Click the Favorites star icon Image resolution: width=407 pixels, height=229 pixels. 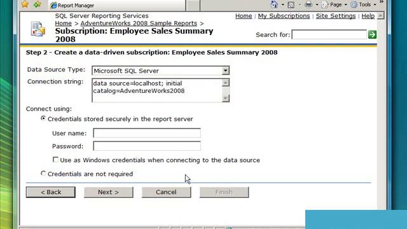coord(25,4)
